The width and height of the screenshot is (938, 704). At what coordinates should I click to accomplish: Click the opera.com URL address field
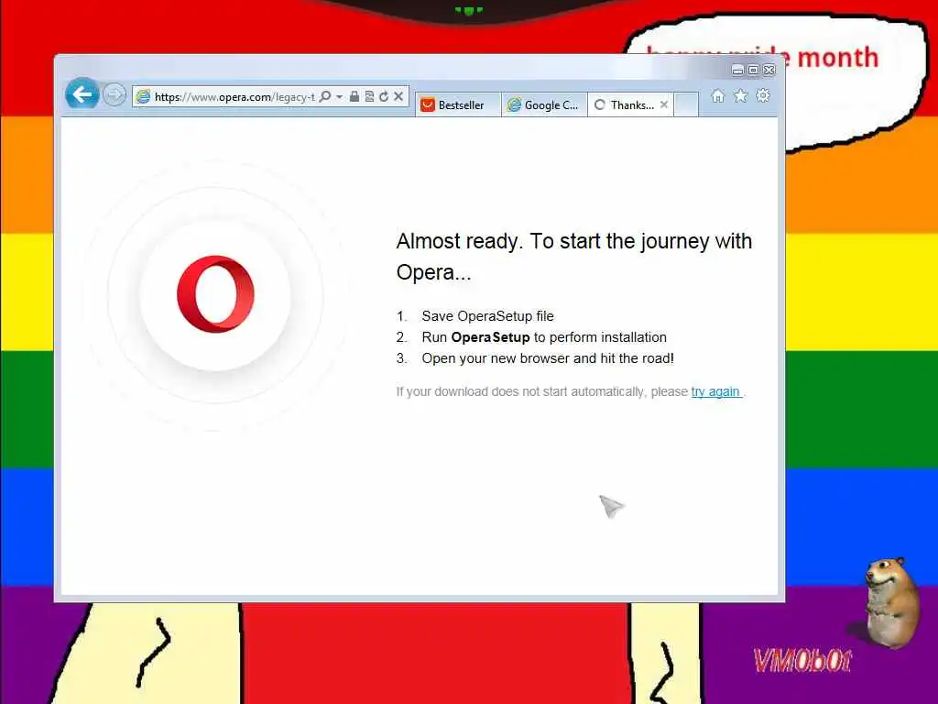pos(234,97)
